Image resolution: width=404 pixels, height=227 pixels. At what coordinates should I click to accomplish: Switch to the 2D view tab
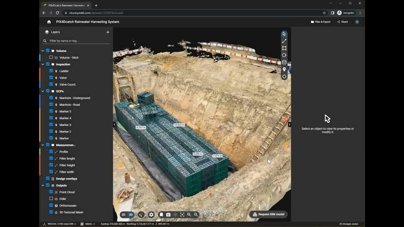[124, 215]
